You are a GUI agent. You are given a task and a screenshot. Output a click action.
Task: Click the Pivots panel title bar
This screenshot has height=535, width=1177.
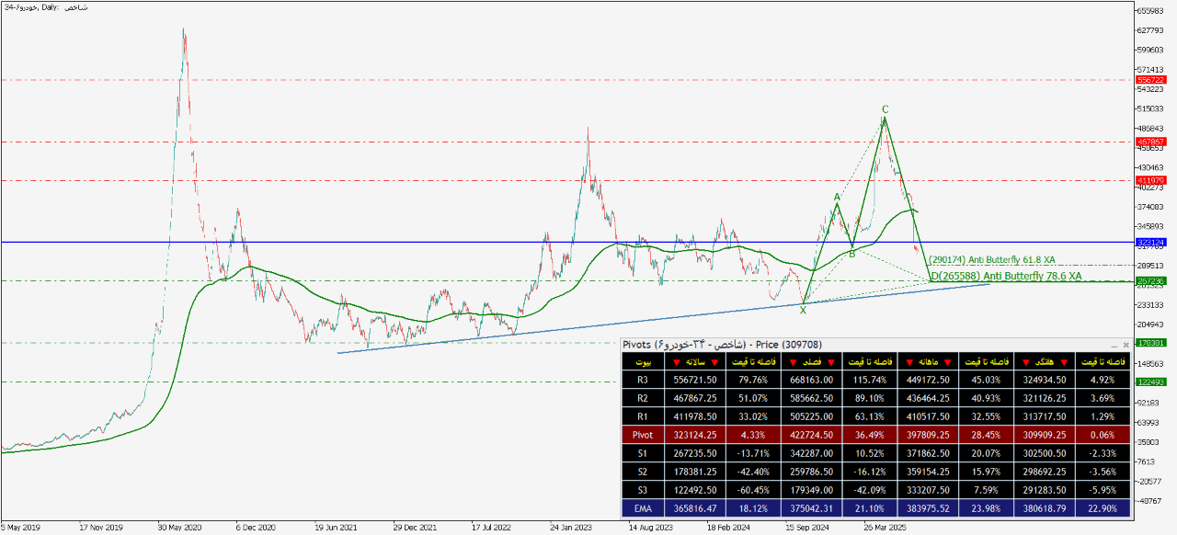828,345
